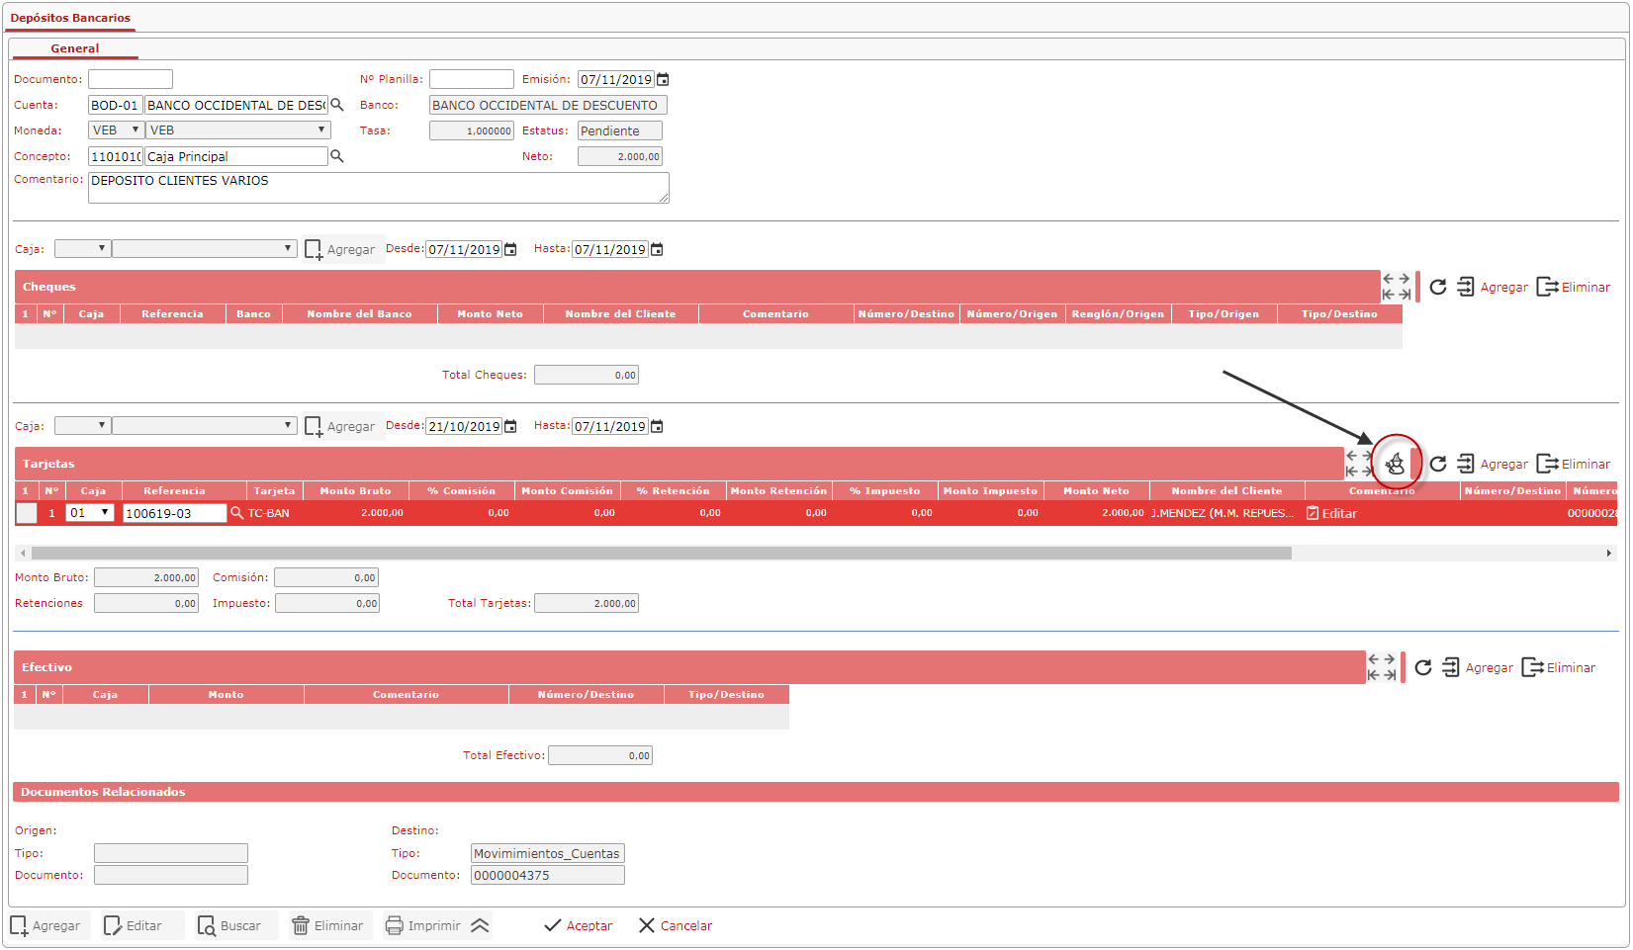The width and height of the screenshot is (1633, 950).
Task: Click the Desde date field showing 21/10/2019
Action: (x=464, y=426)
